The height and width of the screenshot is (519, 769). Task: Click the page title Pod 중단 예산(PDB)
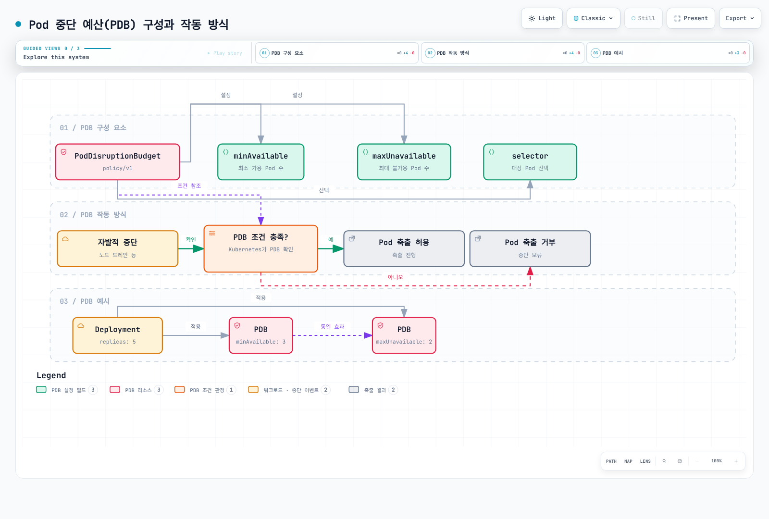click(128, 25)
